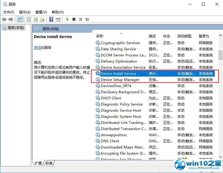Select the Device Setup Manager service row
The width and height of the screenshot is (223, 173).
click(x=120, y=79)
